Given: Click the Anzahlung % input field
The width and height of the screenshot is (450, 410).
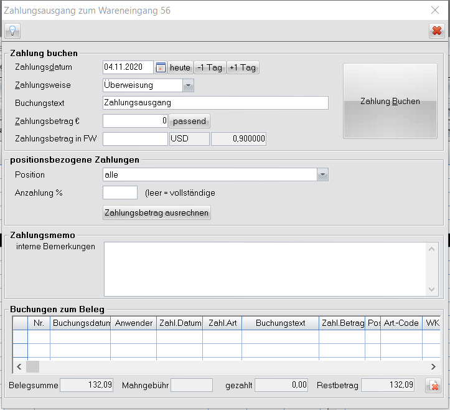Looking at the screenshot, I should coord(120,193).
